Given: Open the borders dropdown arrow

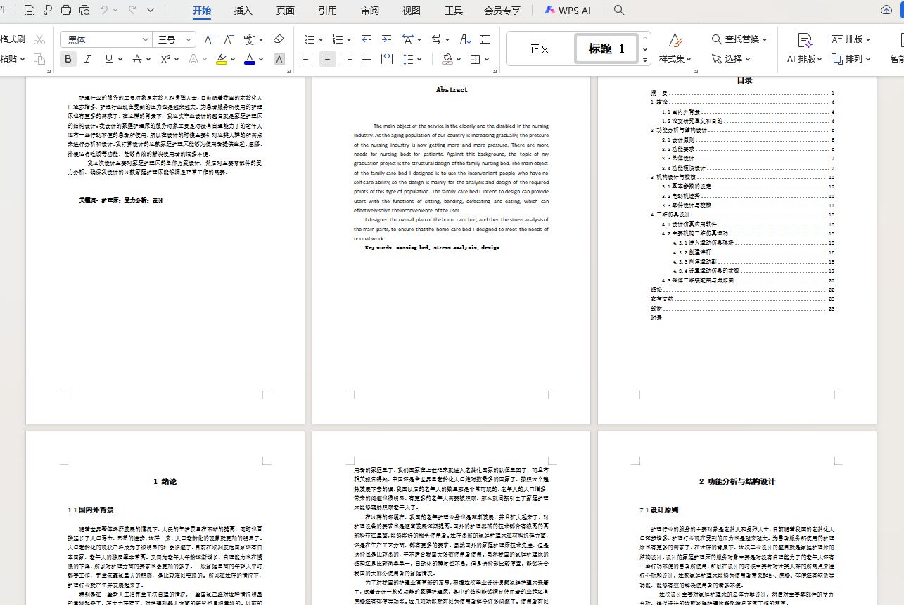Looking at the screenshot, I should click(x=487, y=60).
